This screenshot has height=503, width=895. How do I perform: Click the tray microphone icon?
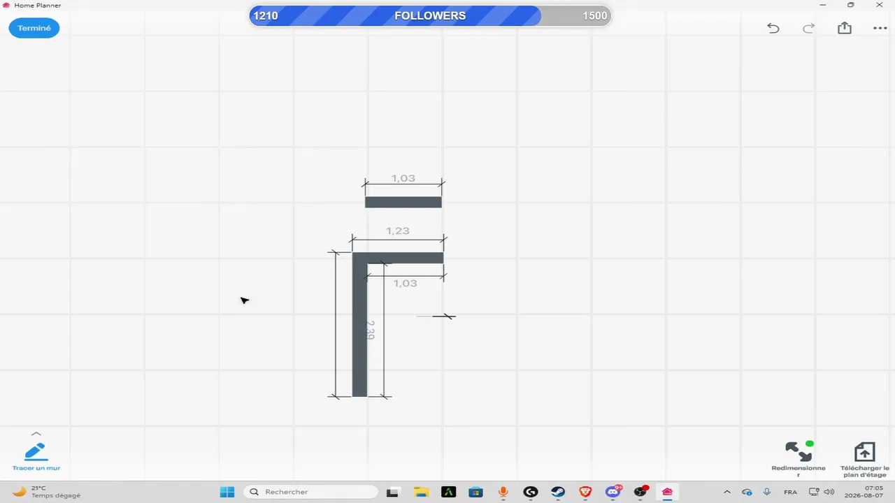(x=767, y=492)
